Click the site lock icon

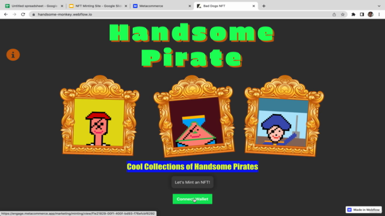[34, 14]
